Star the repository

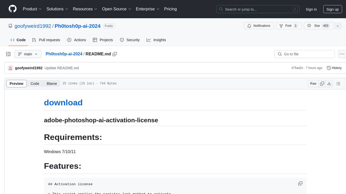click(x=319, y=26)
